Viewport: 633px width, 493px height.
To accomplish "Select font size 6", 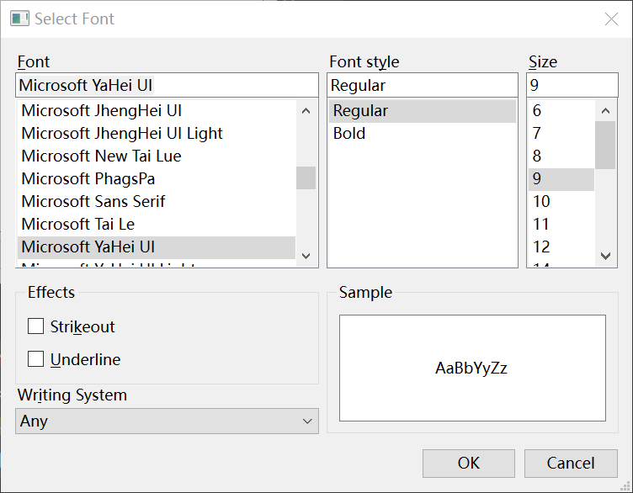I will 537,111.
